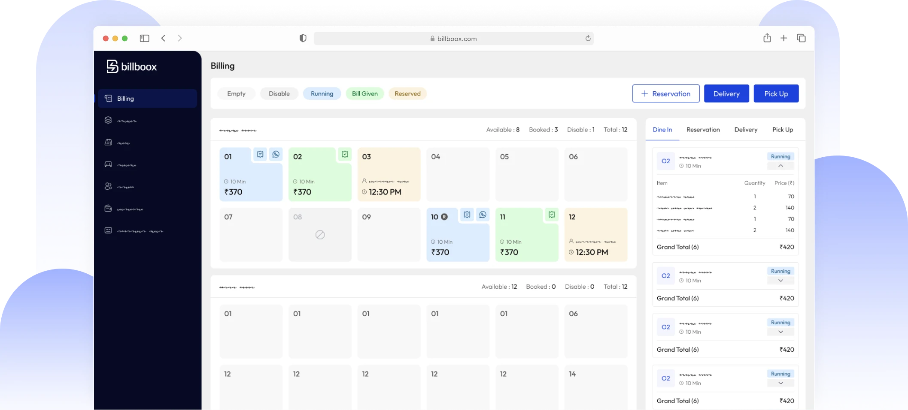The height and width of the screenshot is (410, 908).
Task: Reload the page with the refresh icon
Action: pos(588,39)
